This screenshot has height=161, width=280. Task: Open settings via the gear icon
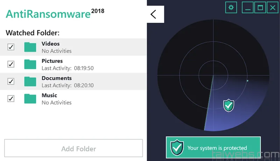coord(231,7)
